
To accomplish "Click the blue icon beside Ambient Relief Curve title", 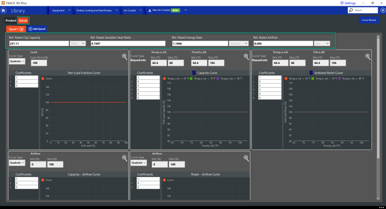I will [x=311, y=73].
